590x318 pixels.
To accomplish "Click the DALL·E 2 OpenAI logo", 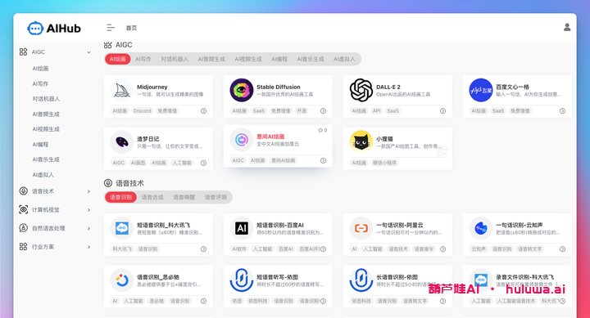I will point(361,90).
